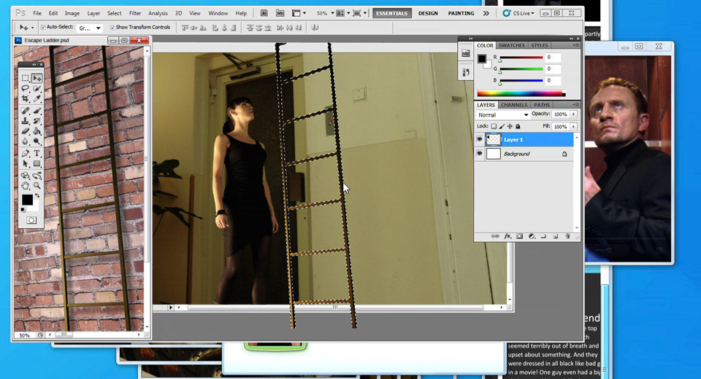Switch to the Painting workspace
The width and height of the screenshot is (701, 379).
click(461, 13)
